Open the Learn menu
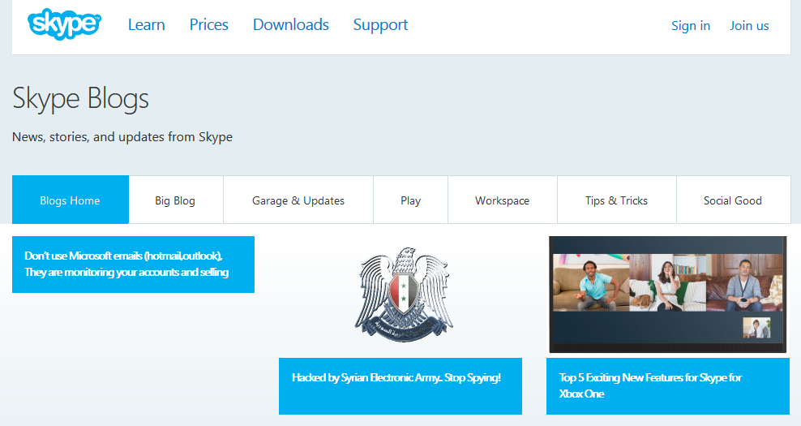 click(x=146, y=24)
